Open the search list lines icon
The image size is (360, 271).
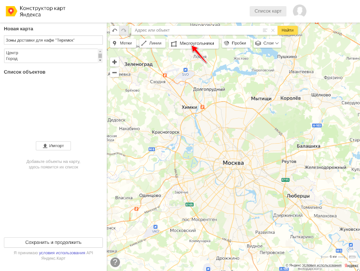(x=265, y=30)
